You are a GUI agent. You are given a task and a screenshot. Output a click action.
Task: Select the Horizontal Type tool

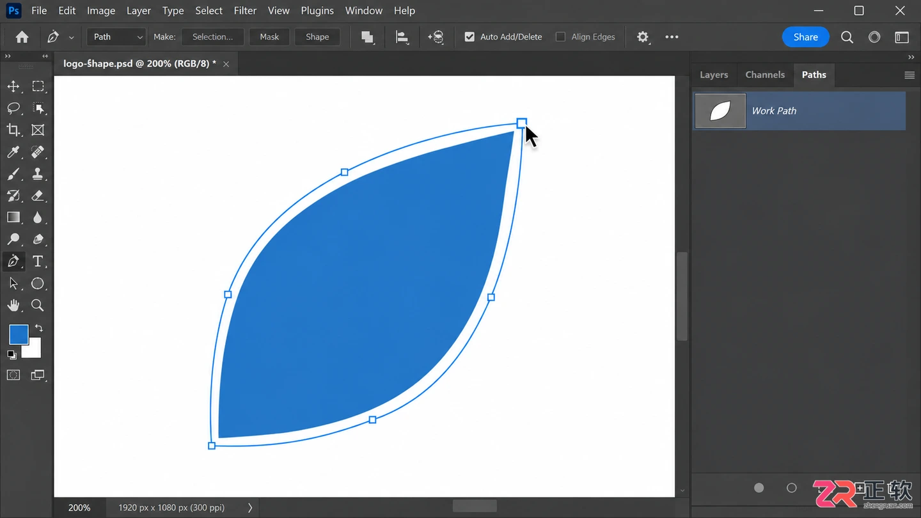coord(38,261)
